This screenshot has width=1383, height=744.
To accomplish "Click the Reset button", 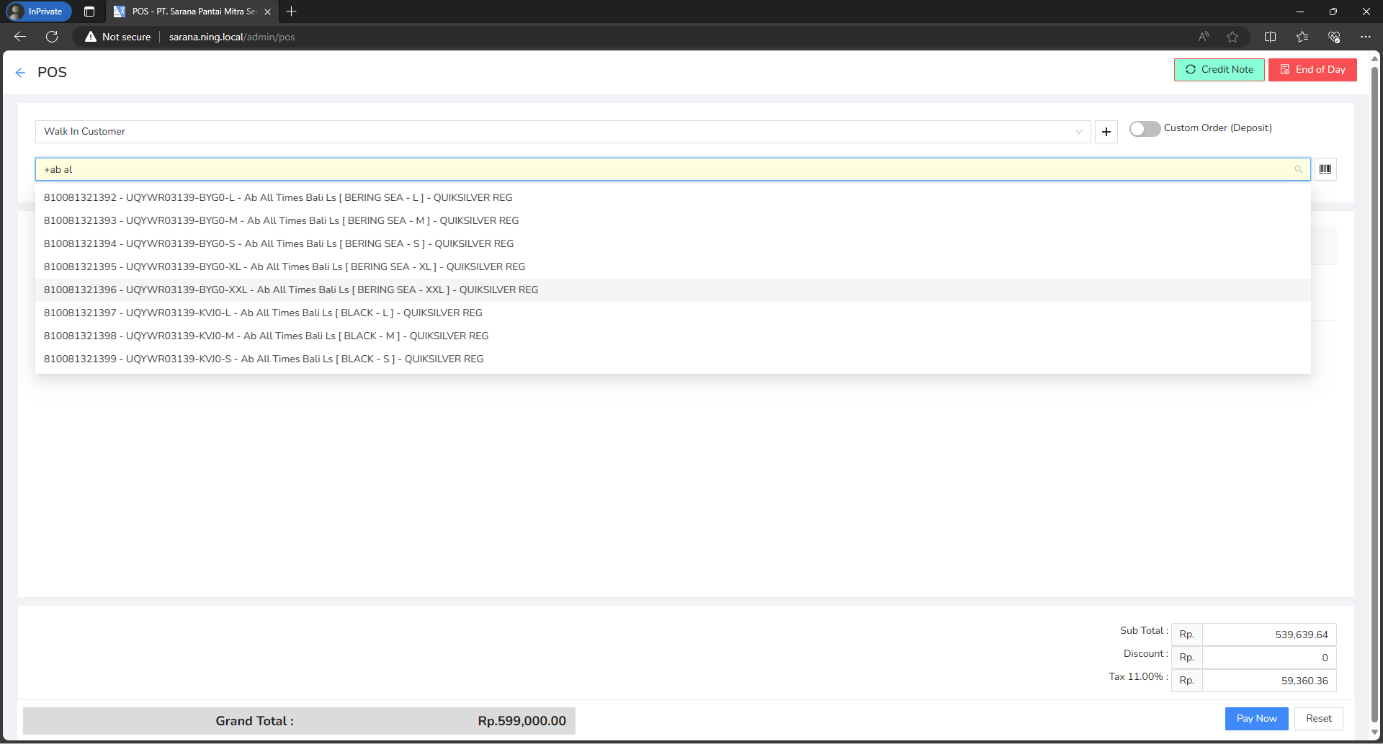I will [x=1318, y=719].
